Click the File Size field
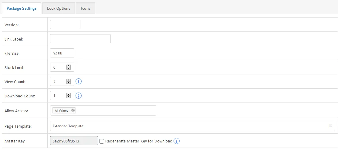338x150 pixels. (62, 53)
